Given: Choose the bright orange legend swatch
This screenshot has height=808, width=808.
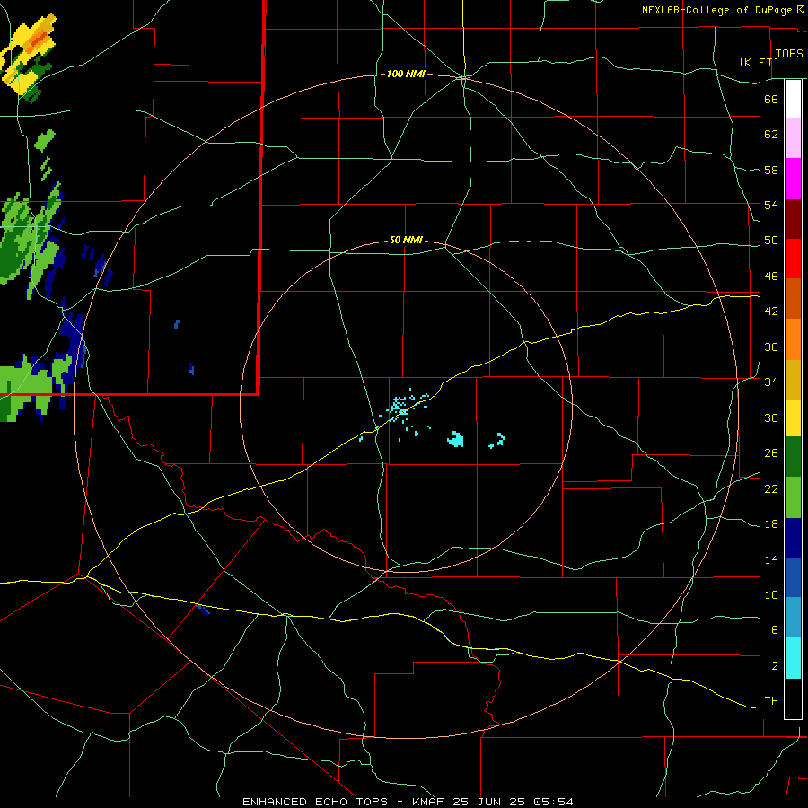Looking at the screenshot, I should pyautogui.click(x=793, y=339).
